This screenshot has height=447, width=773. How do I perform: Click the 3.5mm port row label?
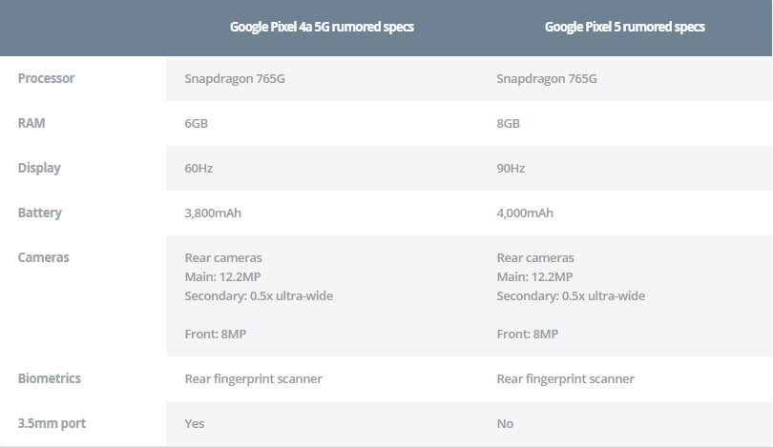pos(52,423)
